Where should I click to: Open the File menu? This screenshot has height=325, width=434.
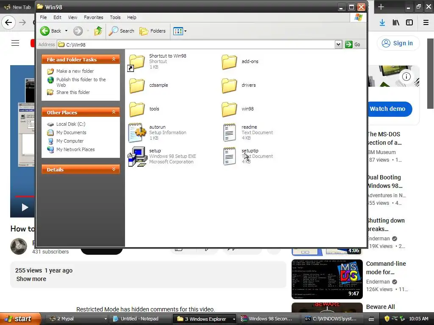[43, 17]
